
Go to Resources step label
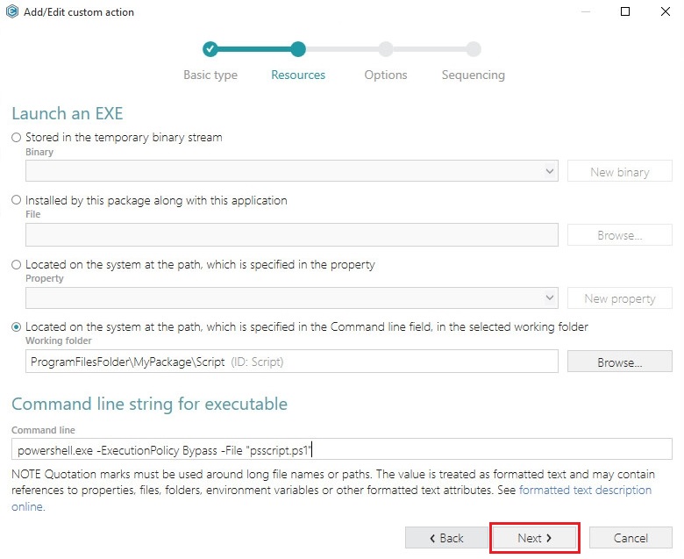pos(298,75)
